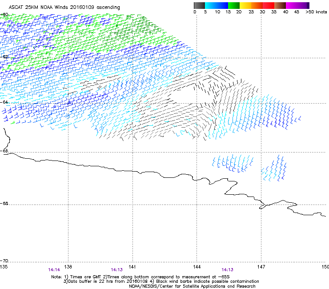329x289 pixels.
Task: Click legend tick label 10
Action: (x=217, y=12)
